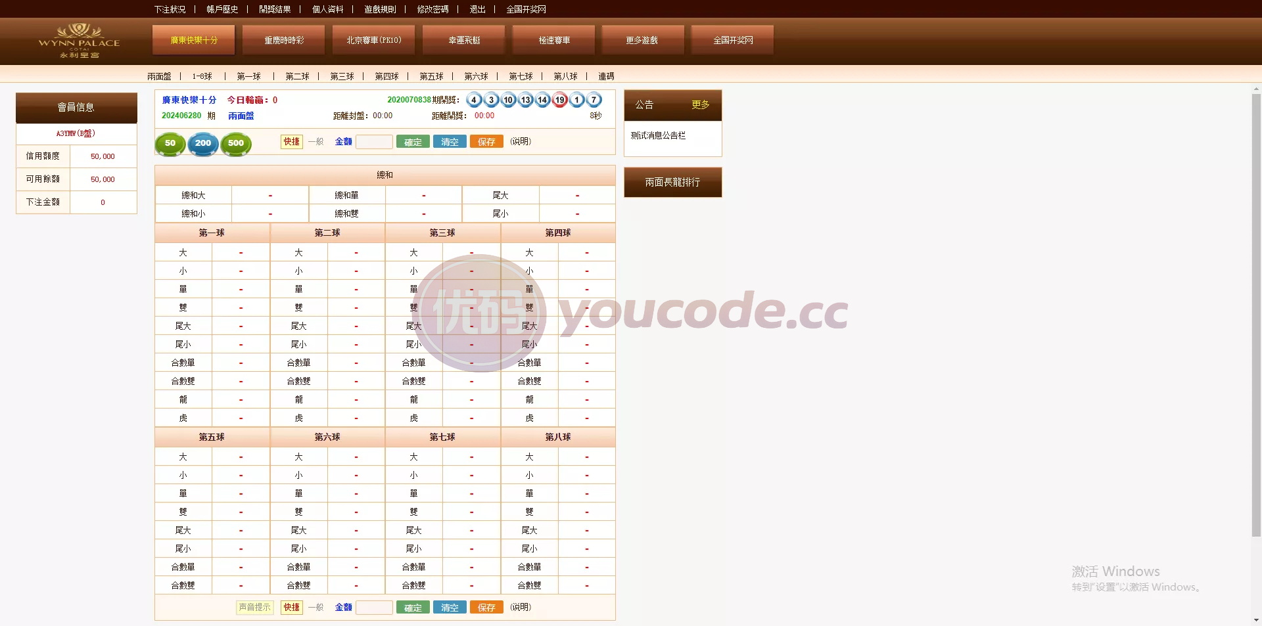
Task: Click drawn ball number 13
Action: click(x=525, y=100)
